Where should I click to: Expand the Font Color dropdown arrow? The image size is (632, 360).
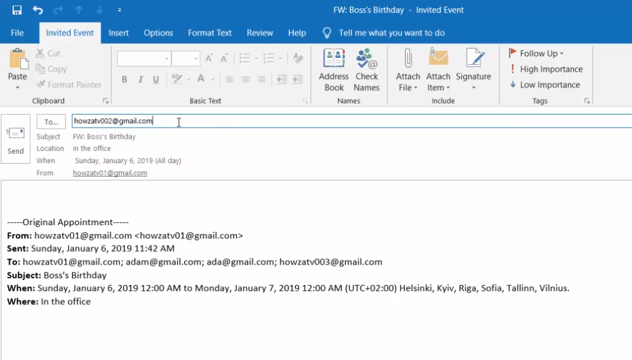pos(213,79)
